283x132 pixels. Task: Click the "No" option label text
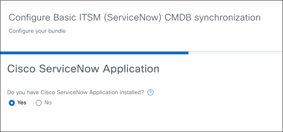click(x=48, y=103)
